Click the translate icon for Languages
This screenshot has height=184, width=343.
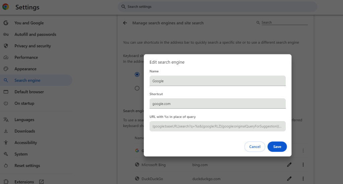pos(6,120)
